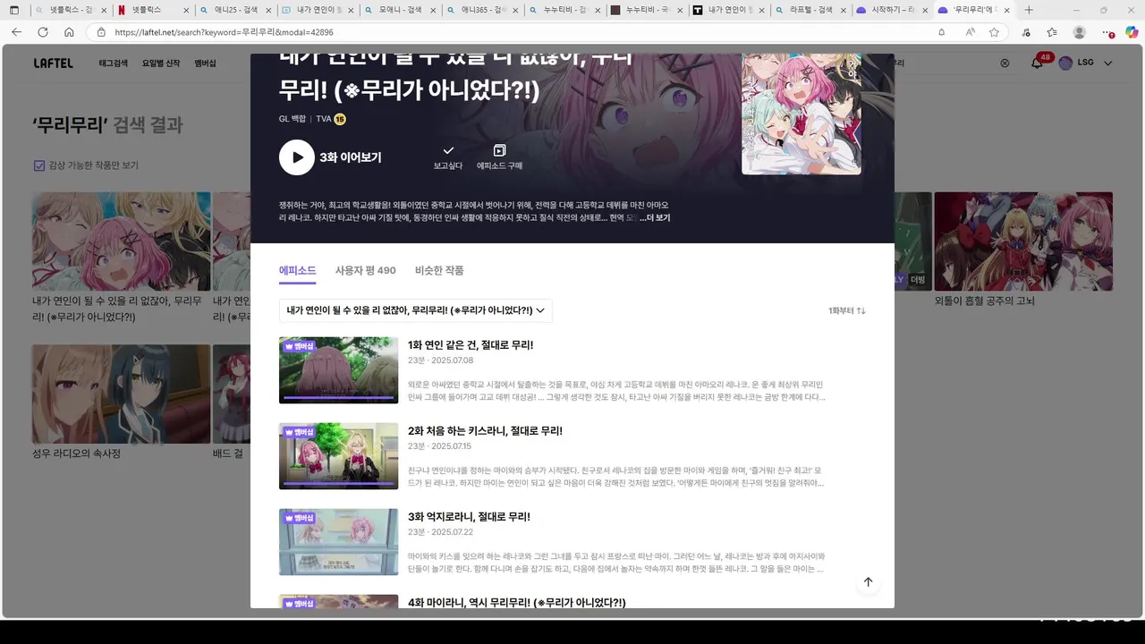
Task: Open episode 2 thumbnail
Action: click(x=338, y=456)
